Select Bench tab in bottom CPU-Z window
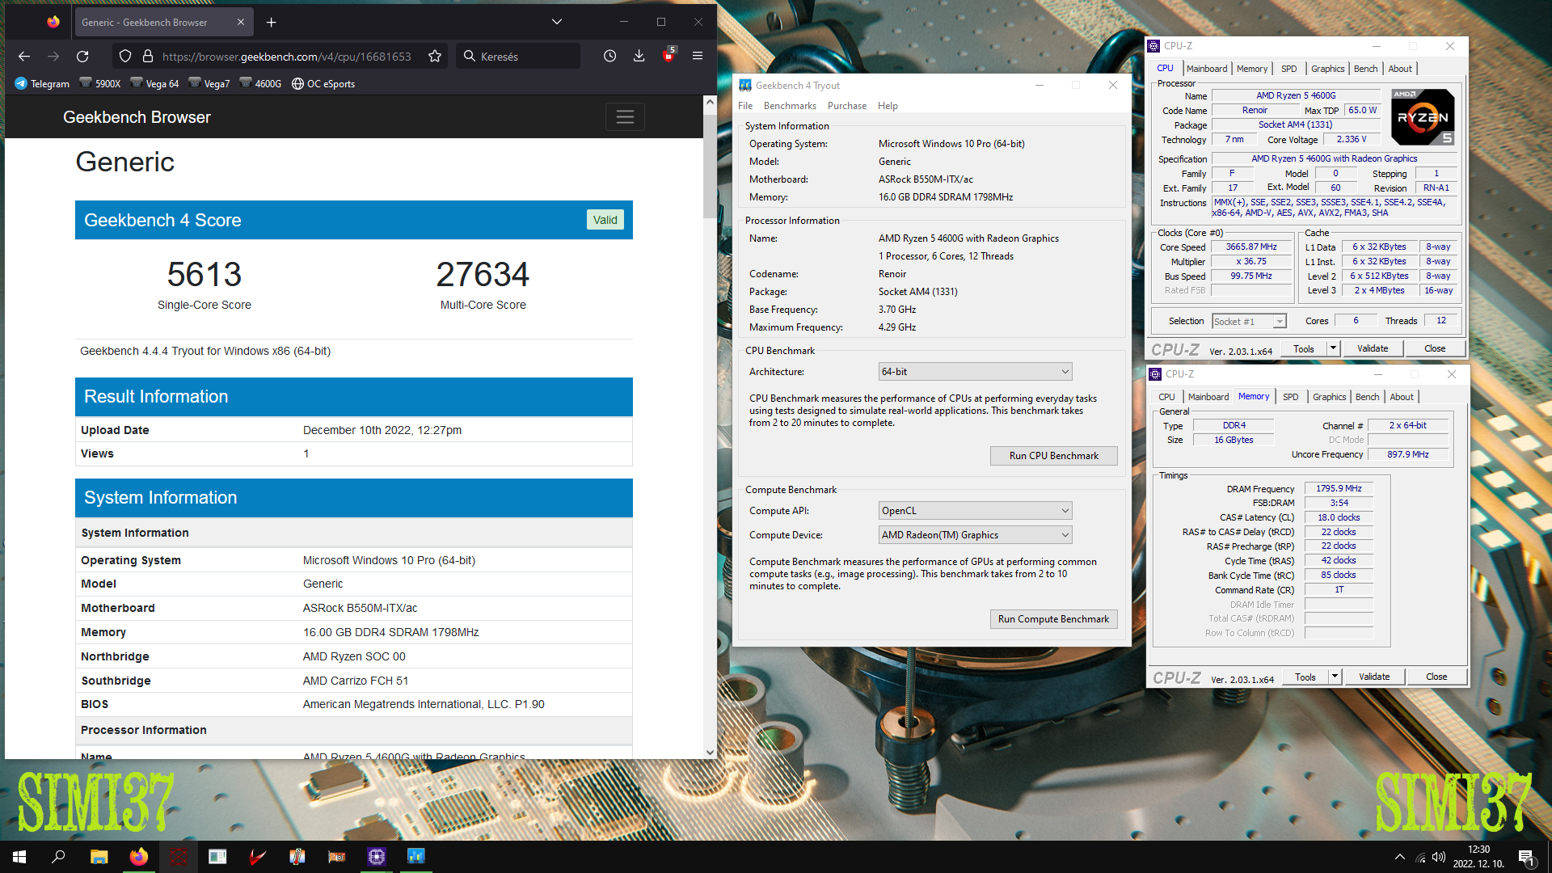The width and height of the screenshot is (1552, 873). (1367, 397)
